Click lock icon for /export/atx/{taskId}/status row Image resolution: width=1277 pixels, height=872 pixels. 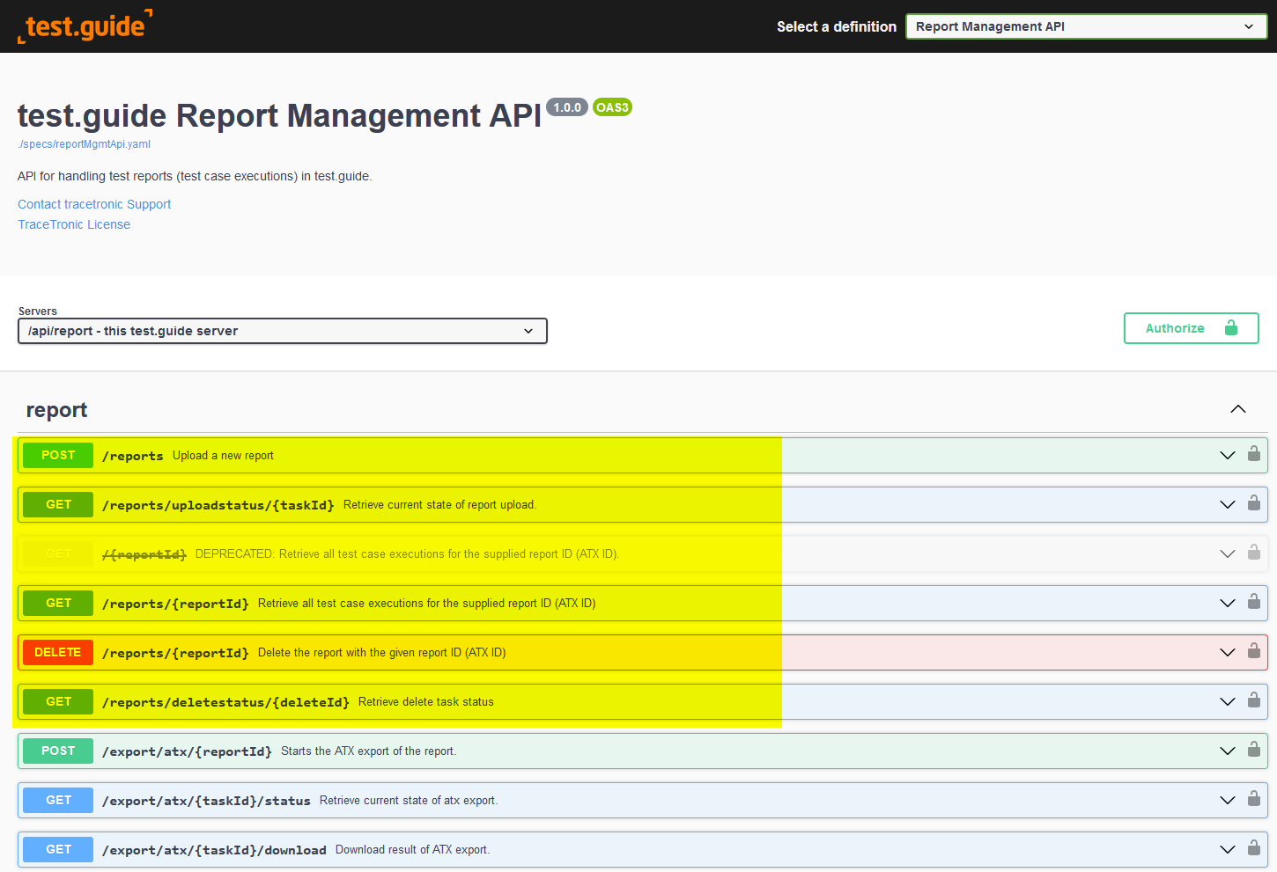[x=1253, y=799]
